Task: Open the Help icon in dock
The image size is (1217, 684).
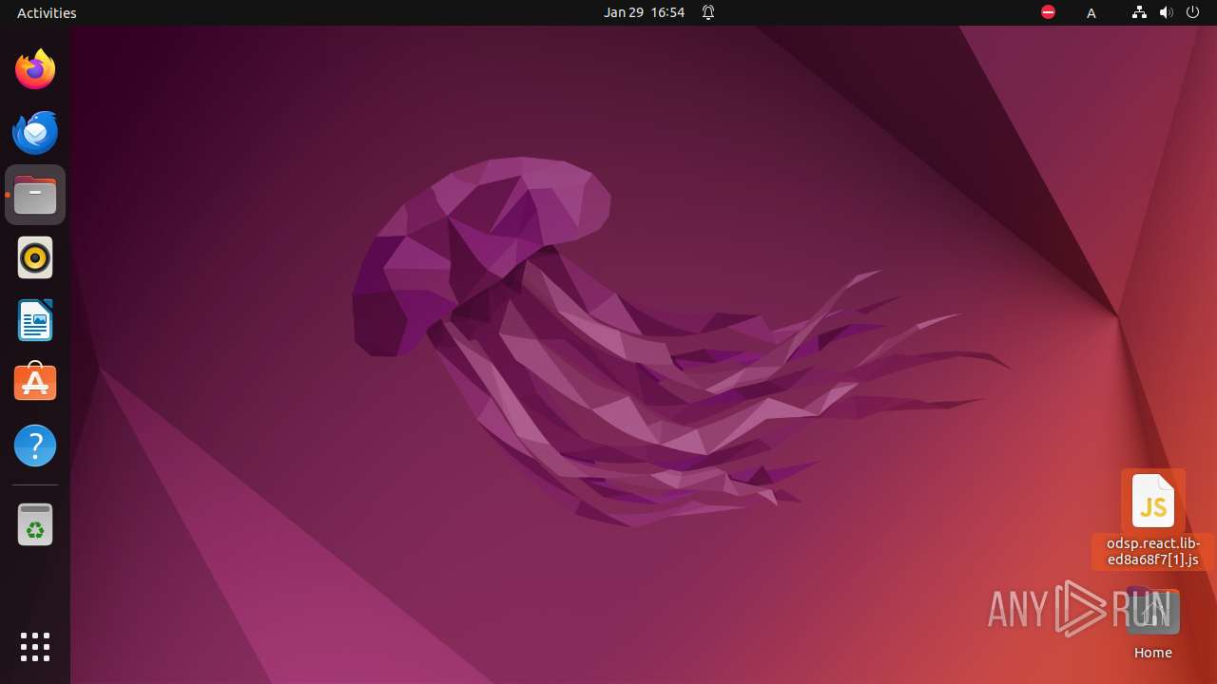Action: (35, 446)
